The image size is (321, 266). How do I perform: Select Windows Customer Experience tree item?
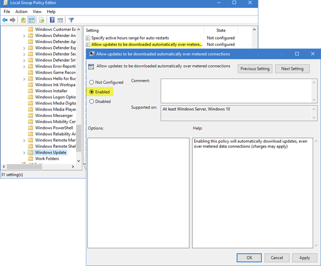coord(55,29)
